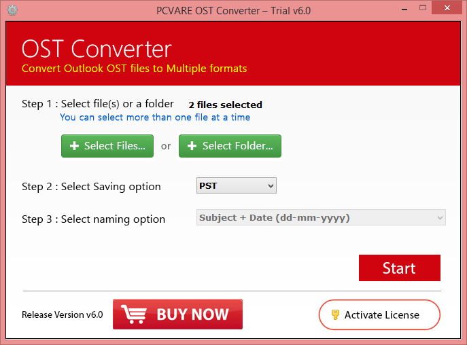Image resolution: width=467 pixels, height=345 pixels.
Task: Click the red Start button
Action: pos(400,268)
